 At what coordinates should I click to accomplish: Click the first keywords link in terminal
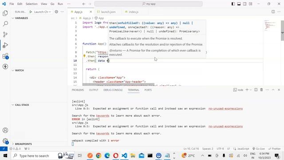tap(103, 116)
